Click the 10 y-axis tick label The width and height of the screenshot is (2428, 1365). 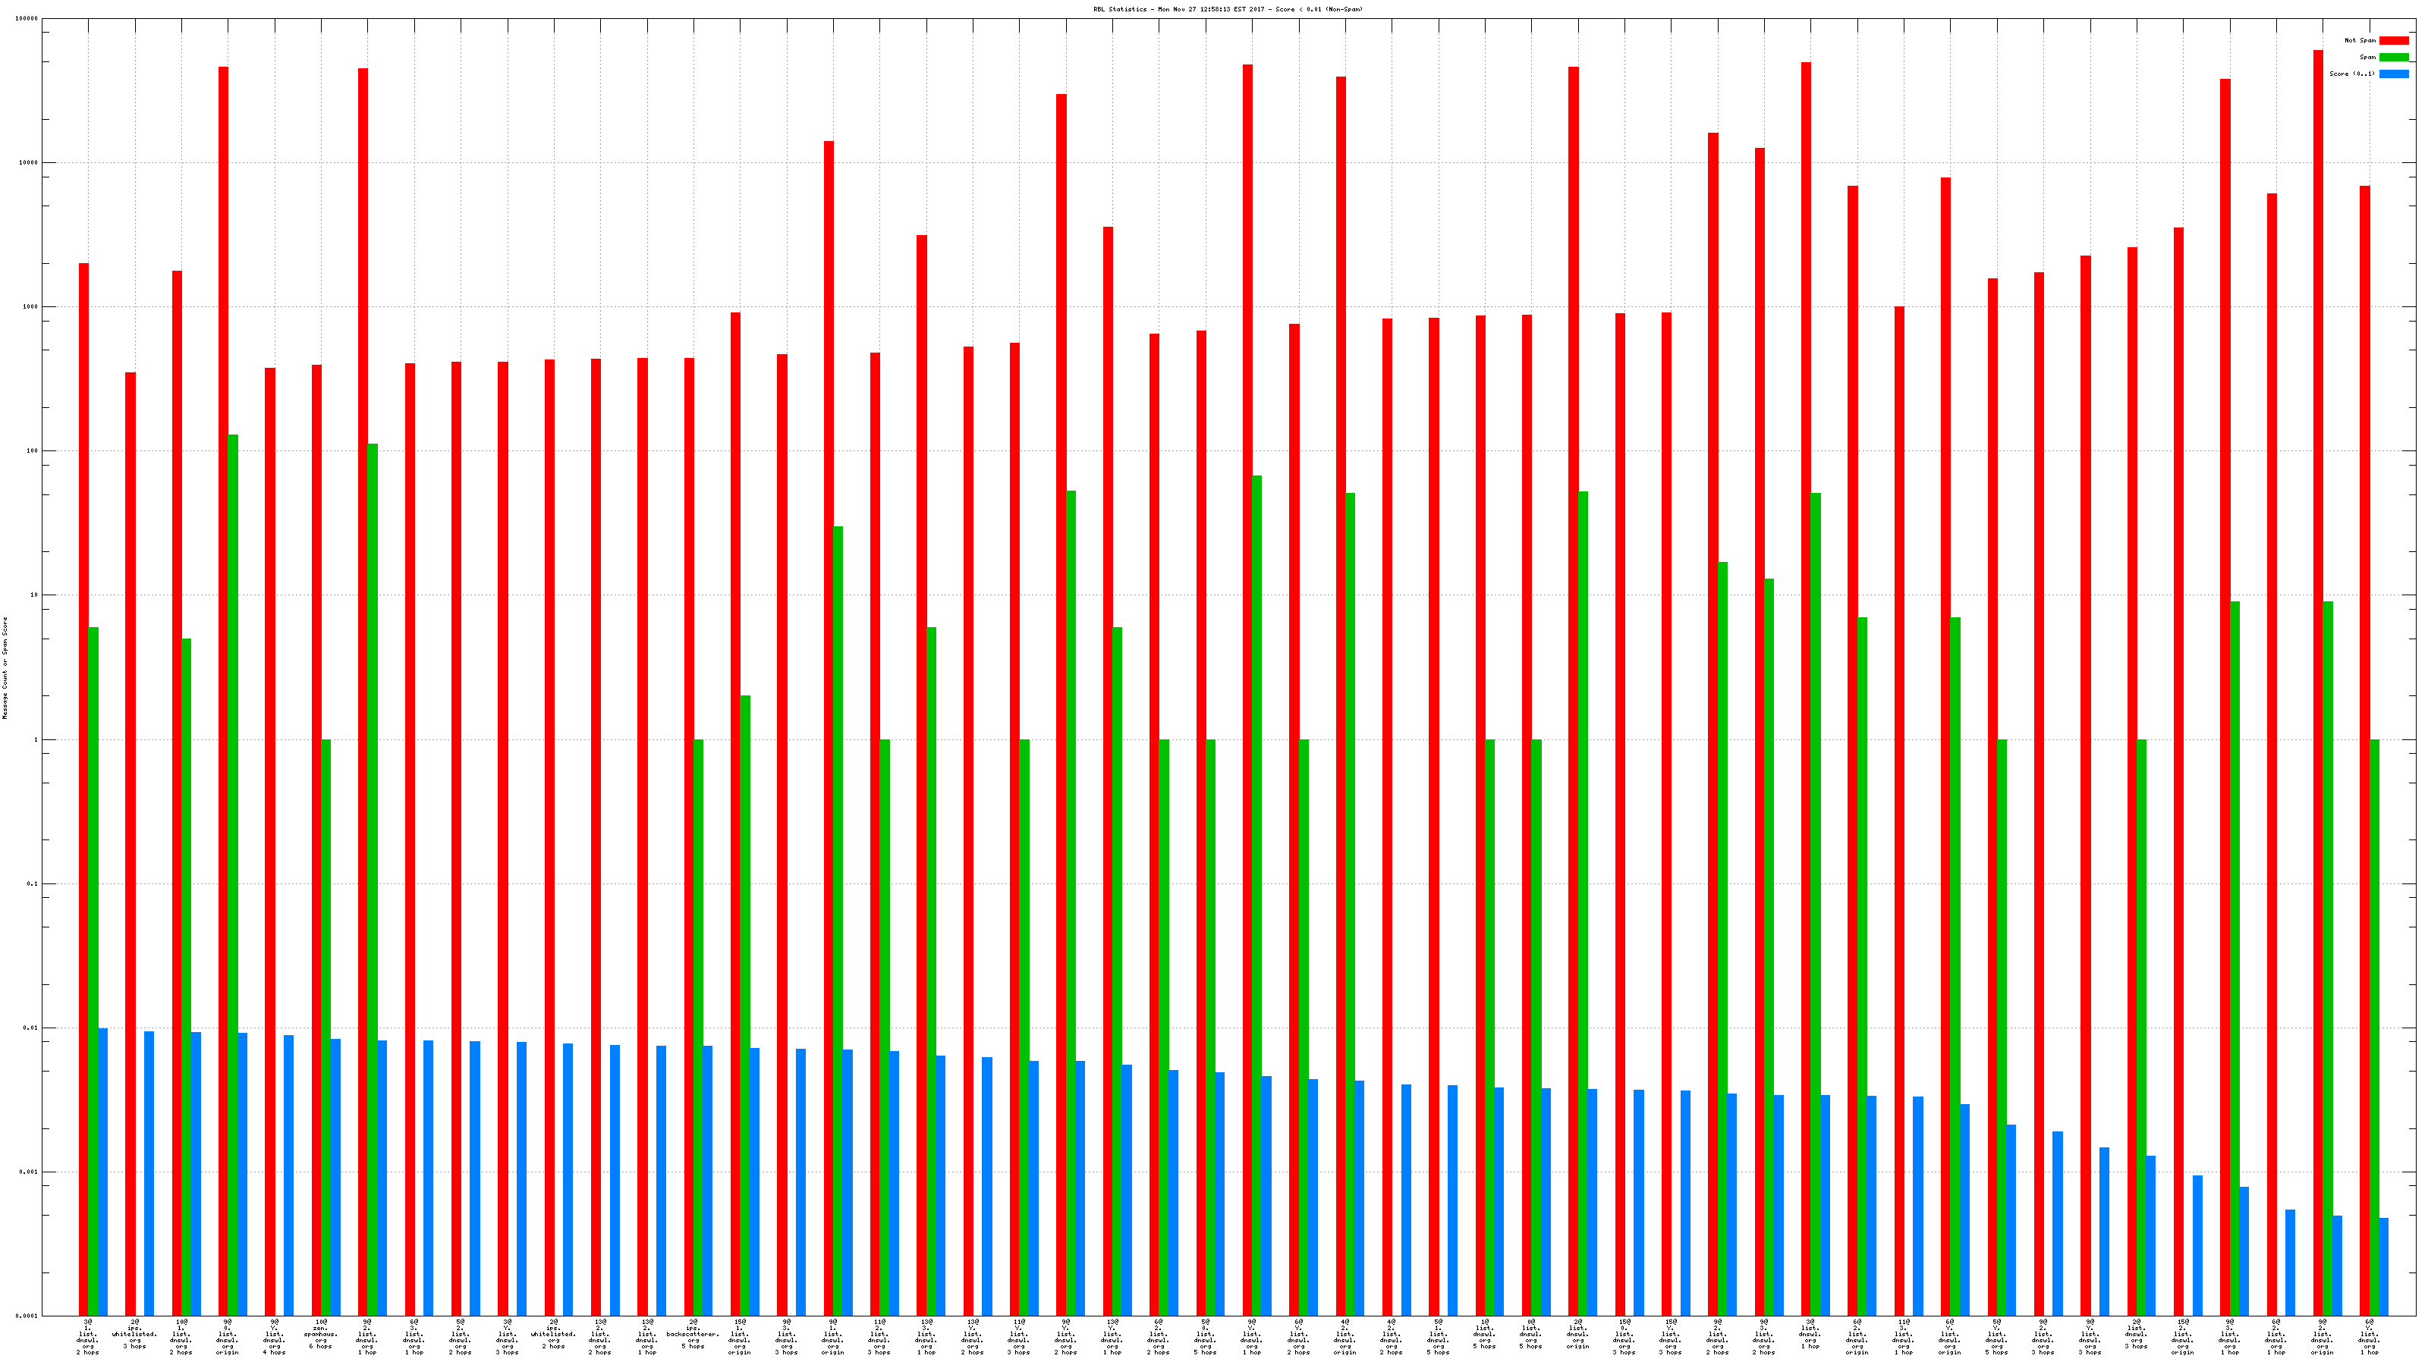[x=35, y=595]
